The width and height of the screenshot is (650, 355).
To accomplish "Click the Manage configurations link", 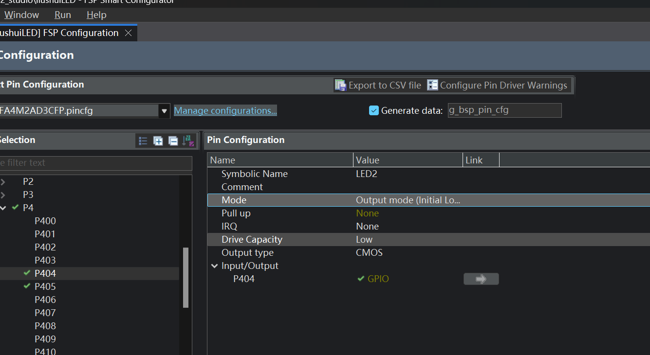I will tap(225, 111).
